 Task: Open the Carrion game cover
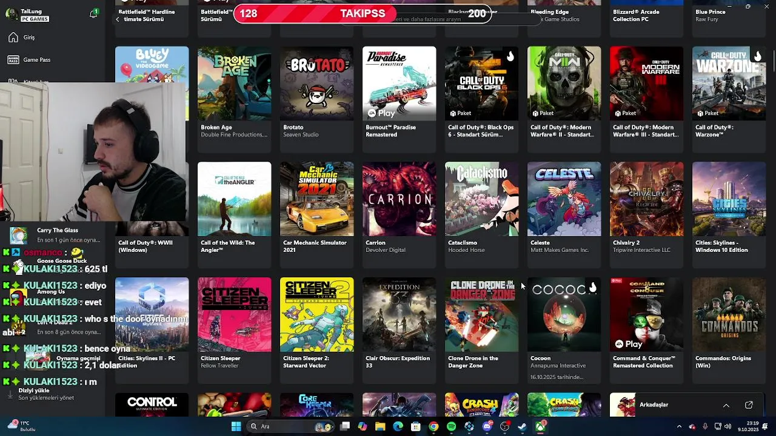[399, 199]
